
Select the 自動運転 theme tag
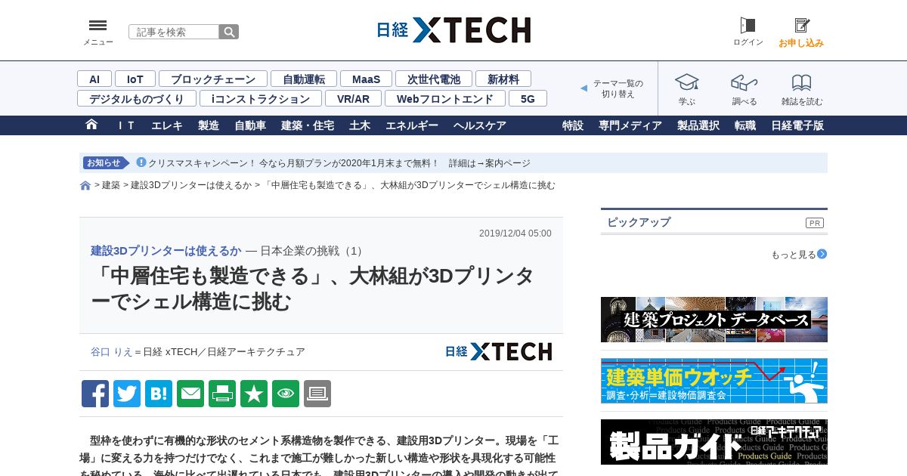click(x=304, y=79)
